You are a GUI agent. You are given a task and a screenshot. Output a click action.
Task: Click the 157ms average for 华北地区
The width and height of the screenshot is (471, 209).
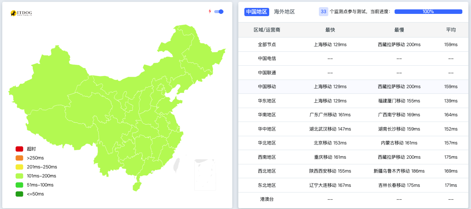pos(451,143)
